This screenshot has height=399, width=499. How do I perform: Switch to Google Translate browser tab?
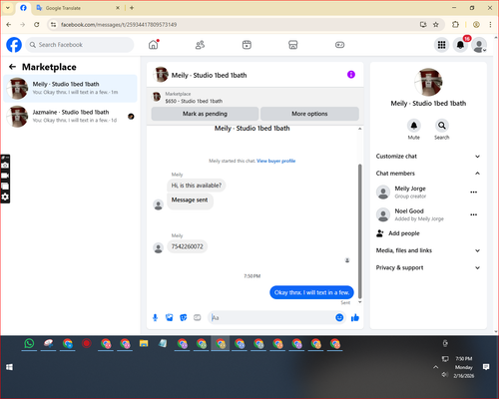[77, 8]
